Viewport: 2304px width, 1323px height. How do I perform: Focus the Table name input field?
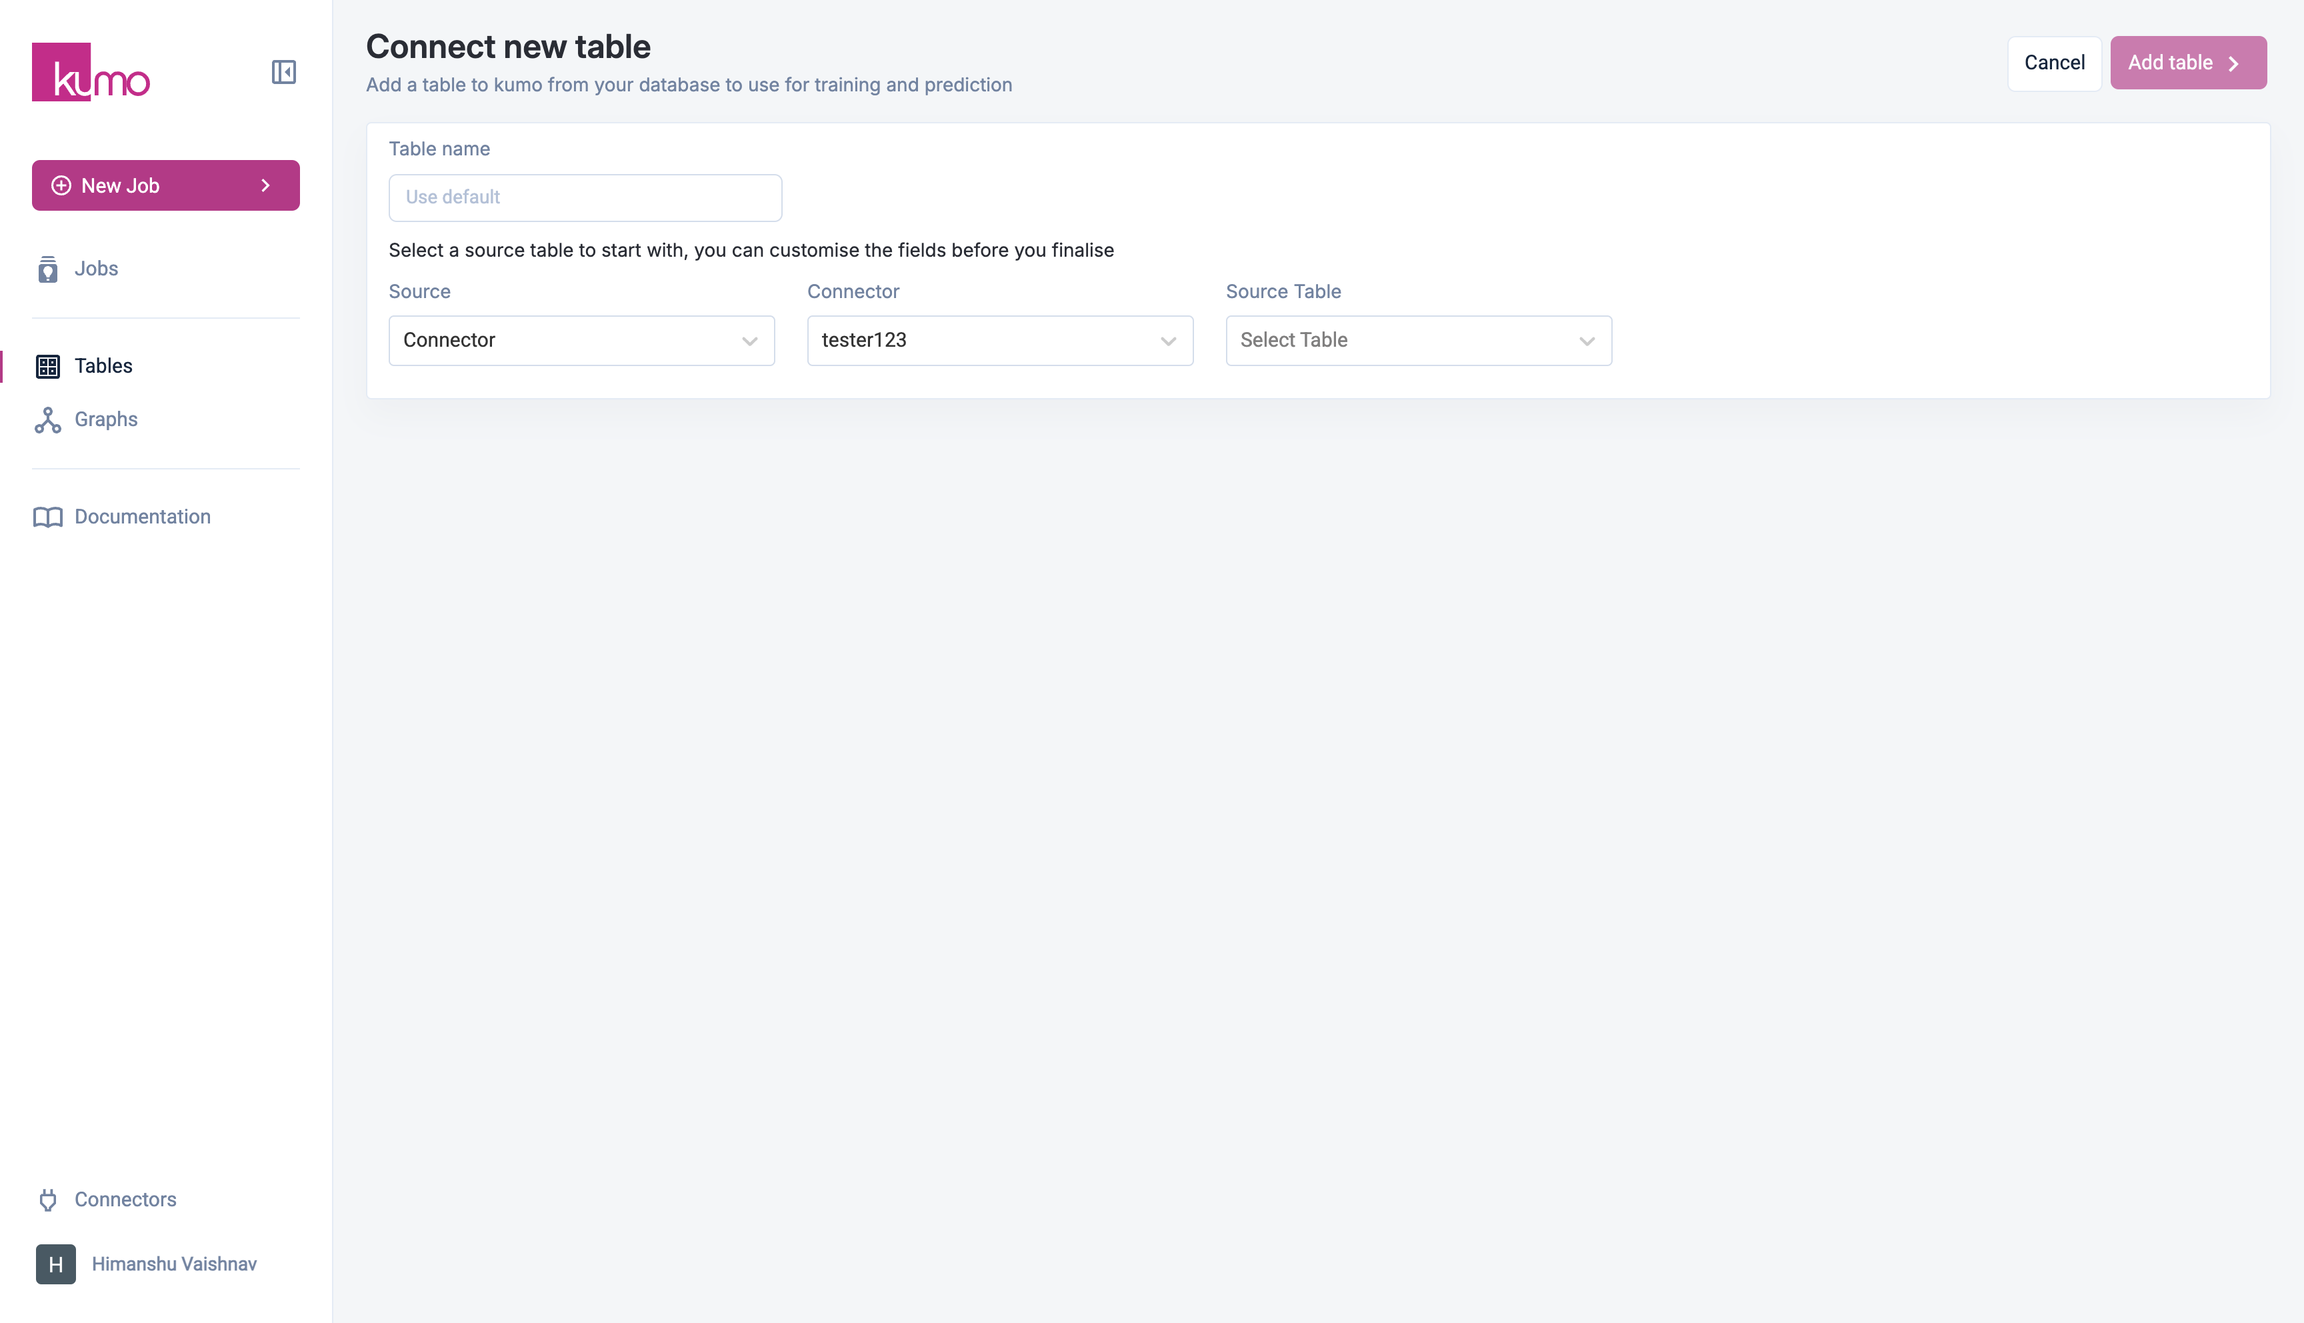[585, 198]
